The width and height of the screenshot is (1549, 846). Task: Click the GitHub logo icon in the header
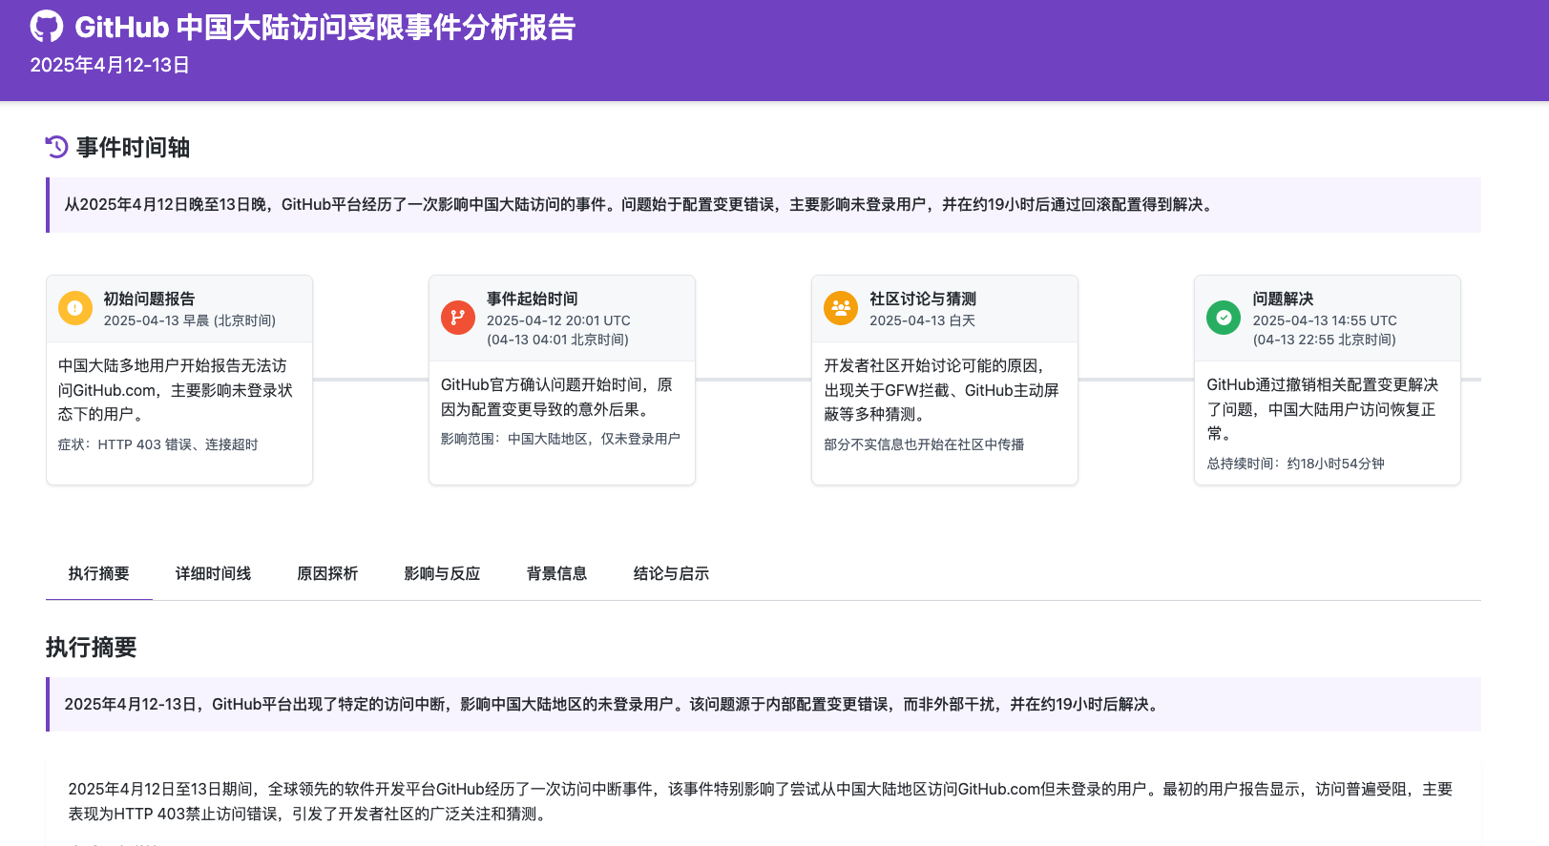tap(47, 27)
